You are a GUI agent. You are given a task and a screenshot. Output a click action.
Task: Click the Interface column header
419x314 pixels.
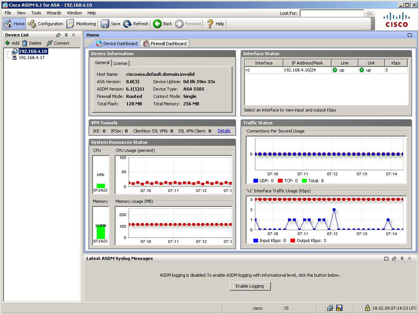click(264, 63)
